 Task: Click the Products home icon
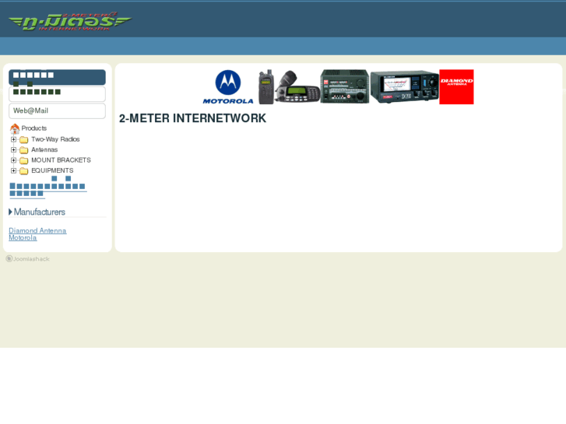point(15,128)
